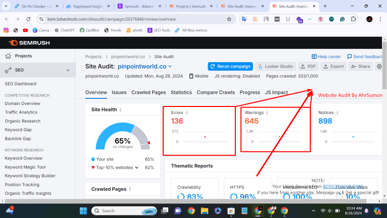
Task: Open File Explorer from the taskbar
Action: (205, 211)
